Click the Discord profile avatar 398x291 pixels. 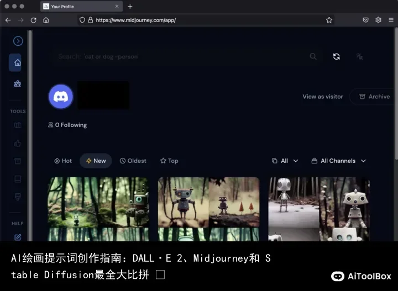click(x=61, y=96)
